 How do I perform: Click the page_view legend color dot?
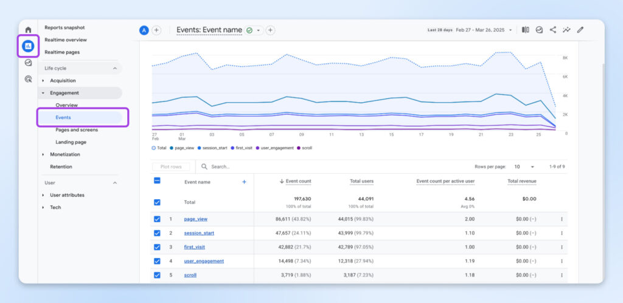click(173, 148)
